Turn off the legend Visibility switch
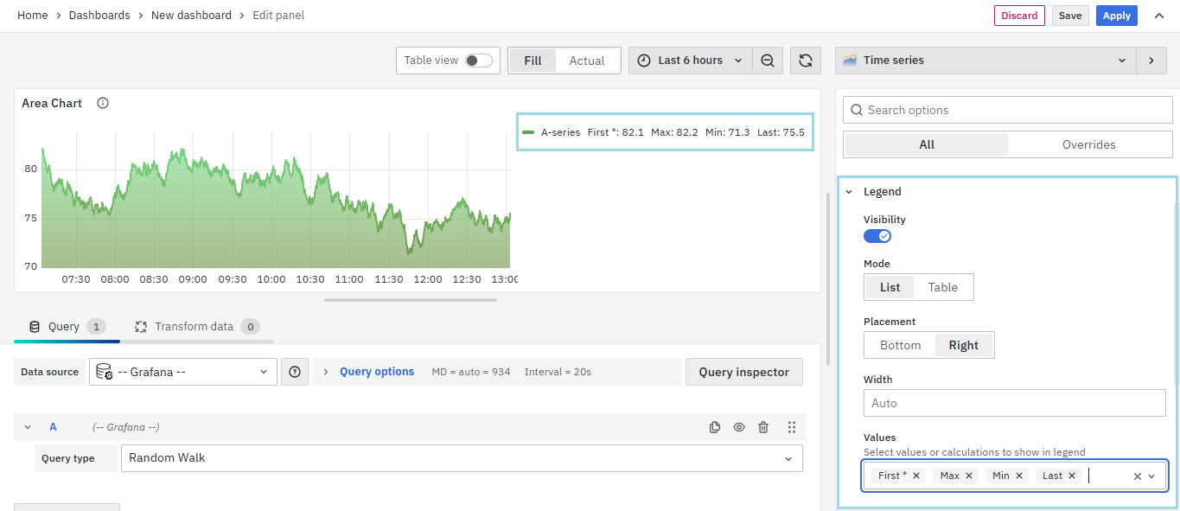The width and height of the screenshot is (1180, 511). coord(877,236)
